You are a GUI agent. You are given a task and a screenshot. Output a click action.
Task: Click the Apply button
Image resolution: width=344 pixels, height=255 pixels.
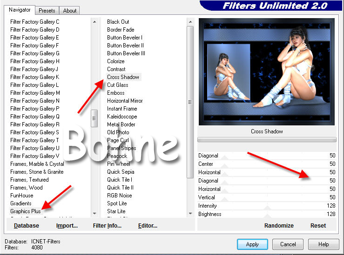click(x=252, y=244)
